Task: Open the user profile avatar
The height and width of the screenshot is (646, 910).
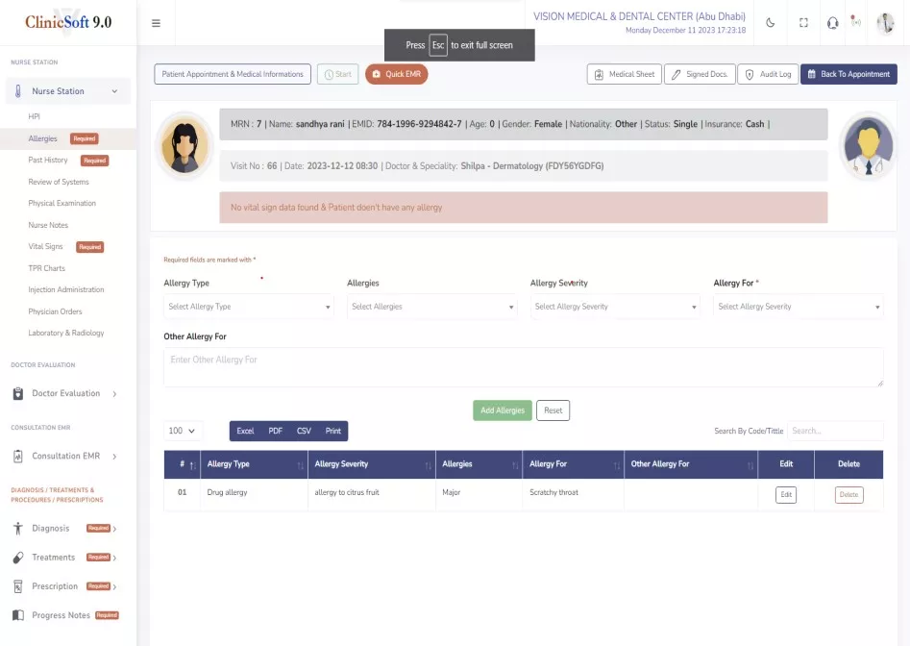Action: (x=885, y=23)
